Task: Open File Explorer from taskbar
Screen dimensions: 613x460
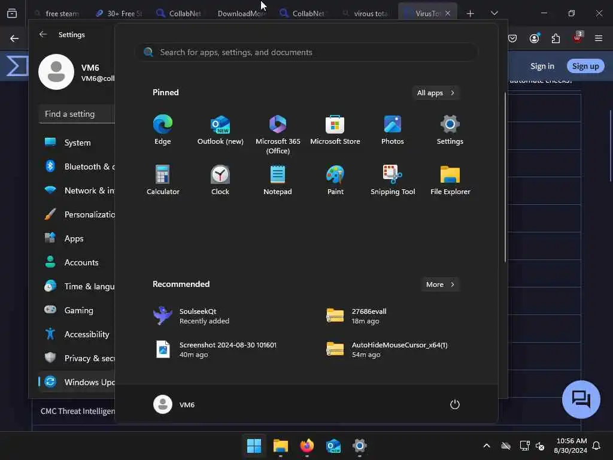Action: pos(280,446)
